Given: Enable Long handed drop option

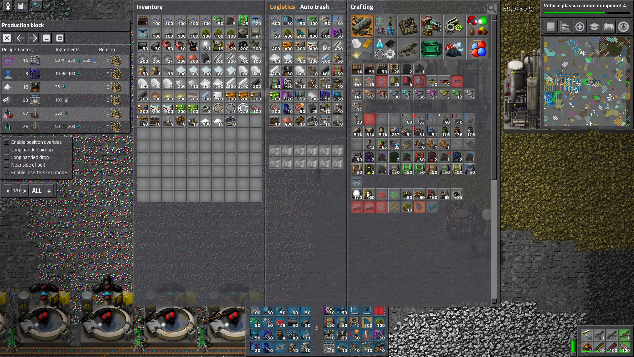Looking at the screenshot, I should [7, 157].
